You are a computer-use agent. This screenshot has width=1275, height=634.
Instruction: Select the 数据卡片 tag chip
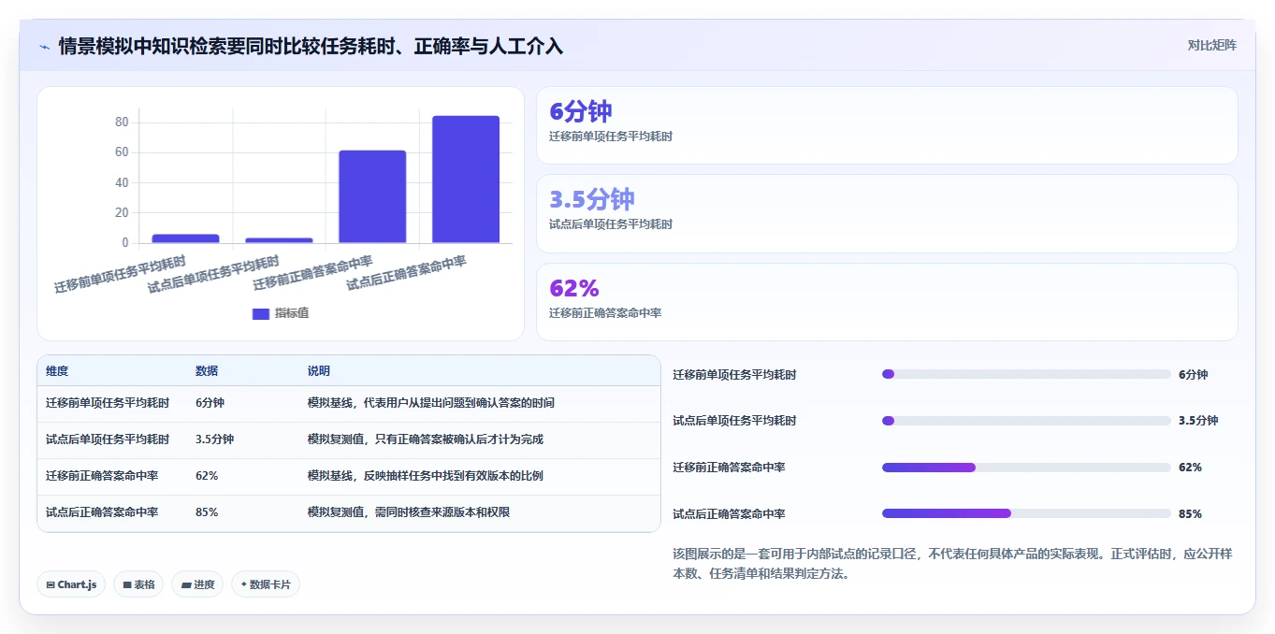point(266,584)
